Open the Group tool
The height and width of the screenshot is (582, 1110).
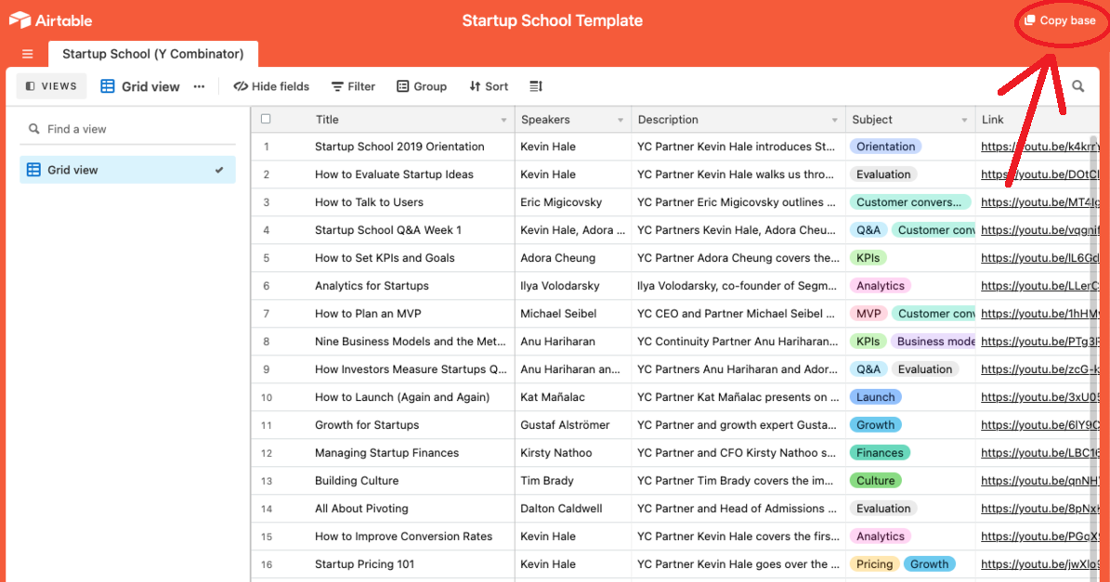click(422, 86)
